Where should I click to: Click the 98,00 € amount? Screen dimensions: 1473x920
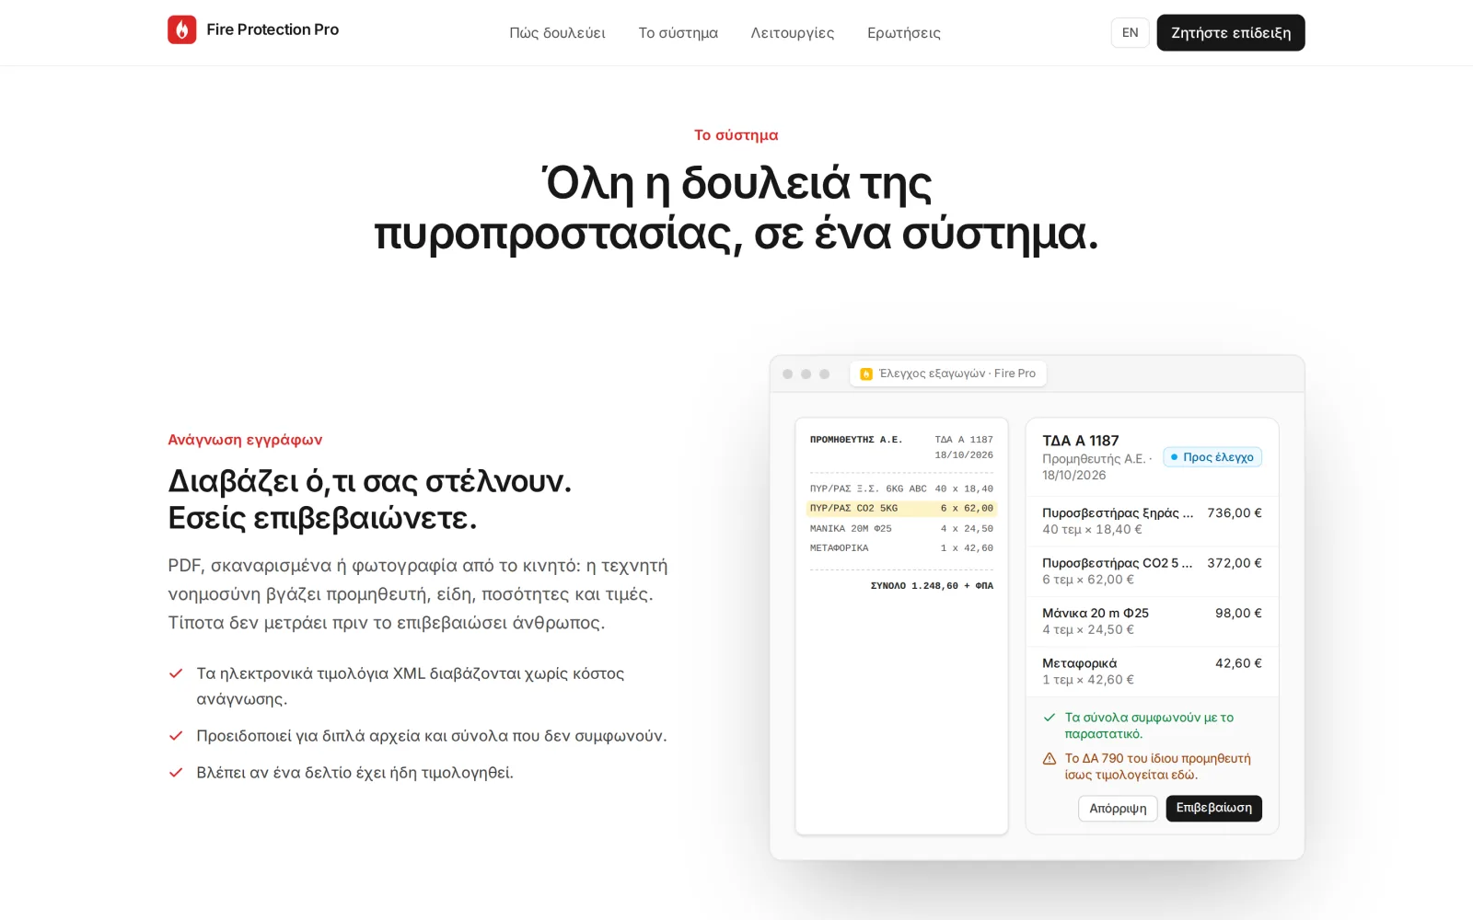click(x=1238, y=614)
